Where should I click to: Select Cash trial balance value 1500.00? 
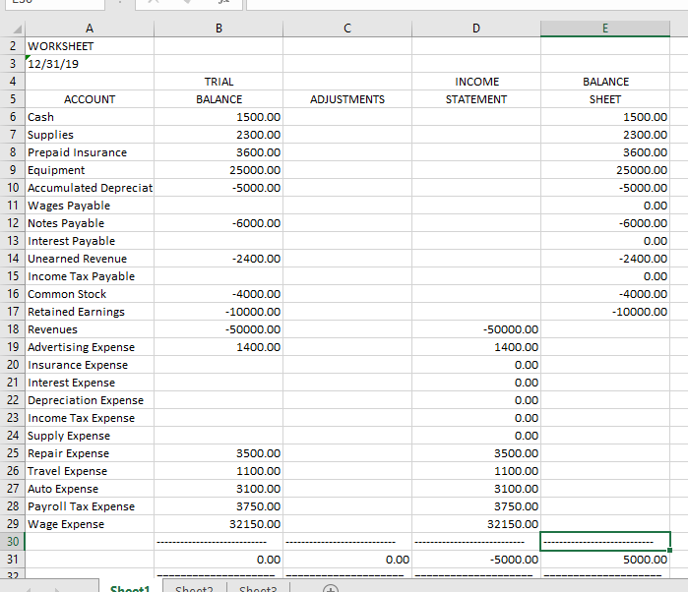pos(219,117)
